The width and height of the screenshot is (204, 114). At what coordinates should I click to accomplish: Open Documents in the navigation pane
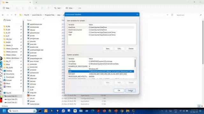pos(10,74)
